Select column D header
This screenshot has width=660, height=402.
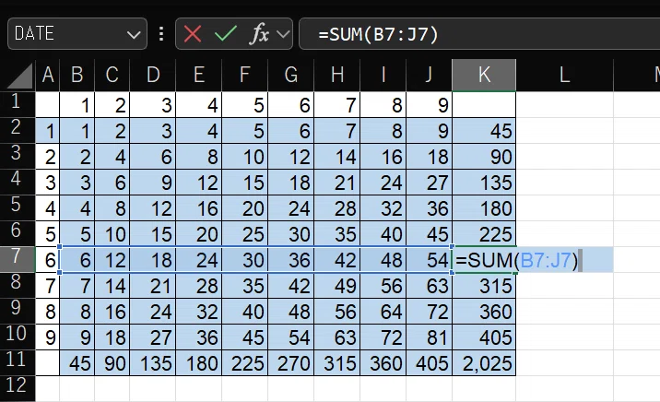coord(153,75)
